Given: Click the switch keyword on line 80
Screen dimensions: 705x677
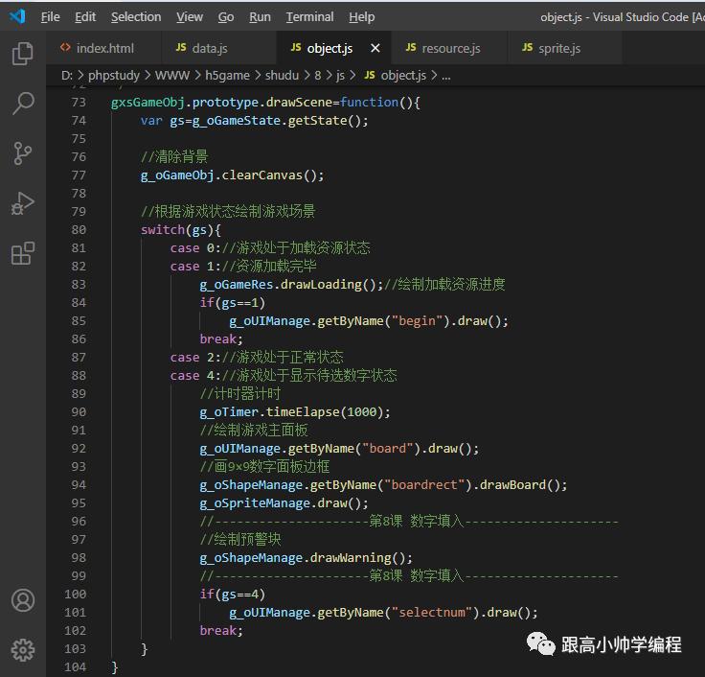Looking at the screenshot, I should coord(163,229).
